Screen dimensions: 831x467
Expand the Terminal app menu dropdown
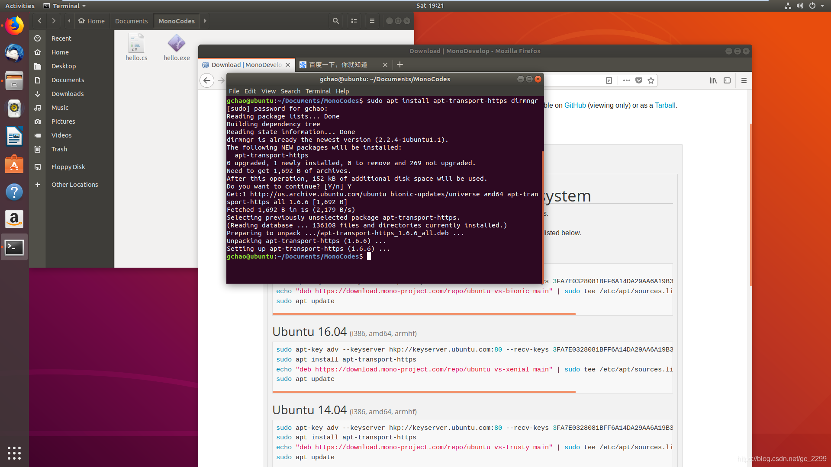point(65,6)
